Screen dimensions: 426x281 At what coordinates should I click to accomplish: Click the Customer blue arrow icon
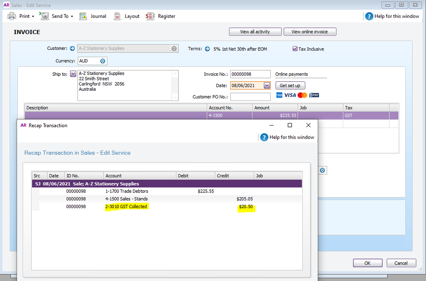click(x=72, y=49)
